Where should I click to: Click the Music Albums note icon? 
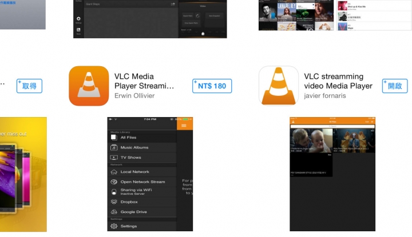click(114, 147)
